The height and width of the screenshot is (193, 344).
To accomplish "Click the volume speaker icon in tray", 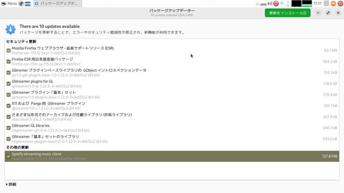I will (270, 4).
